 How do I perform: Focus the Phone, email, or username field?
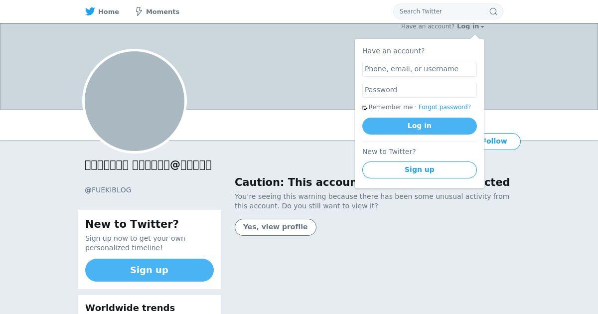coord(420,69)
